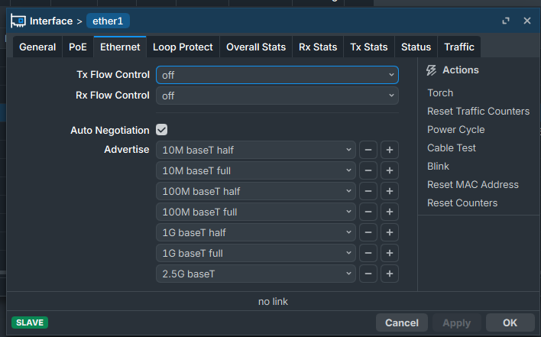Add entry after 100M baseT full row
Viewport: 541px width, 337px height.
pos(389,212)
